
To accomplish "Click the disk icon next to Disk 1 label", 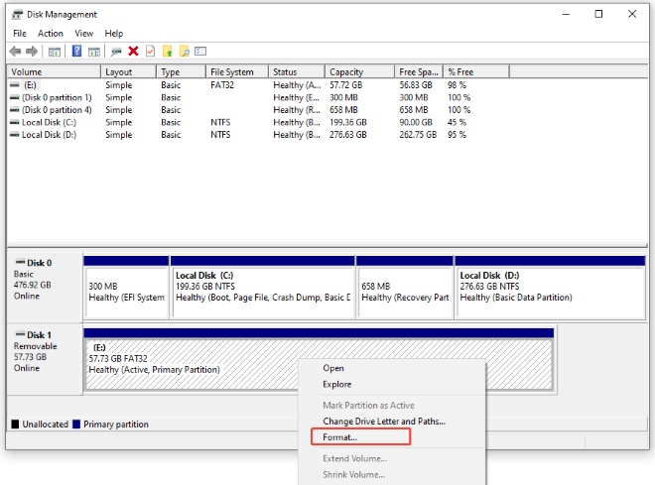I will (20, 334).
